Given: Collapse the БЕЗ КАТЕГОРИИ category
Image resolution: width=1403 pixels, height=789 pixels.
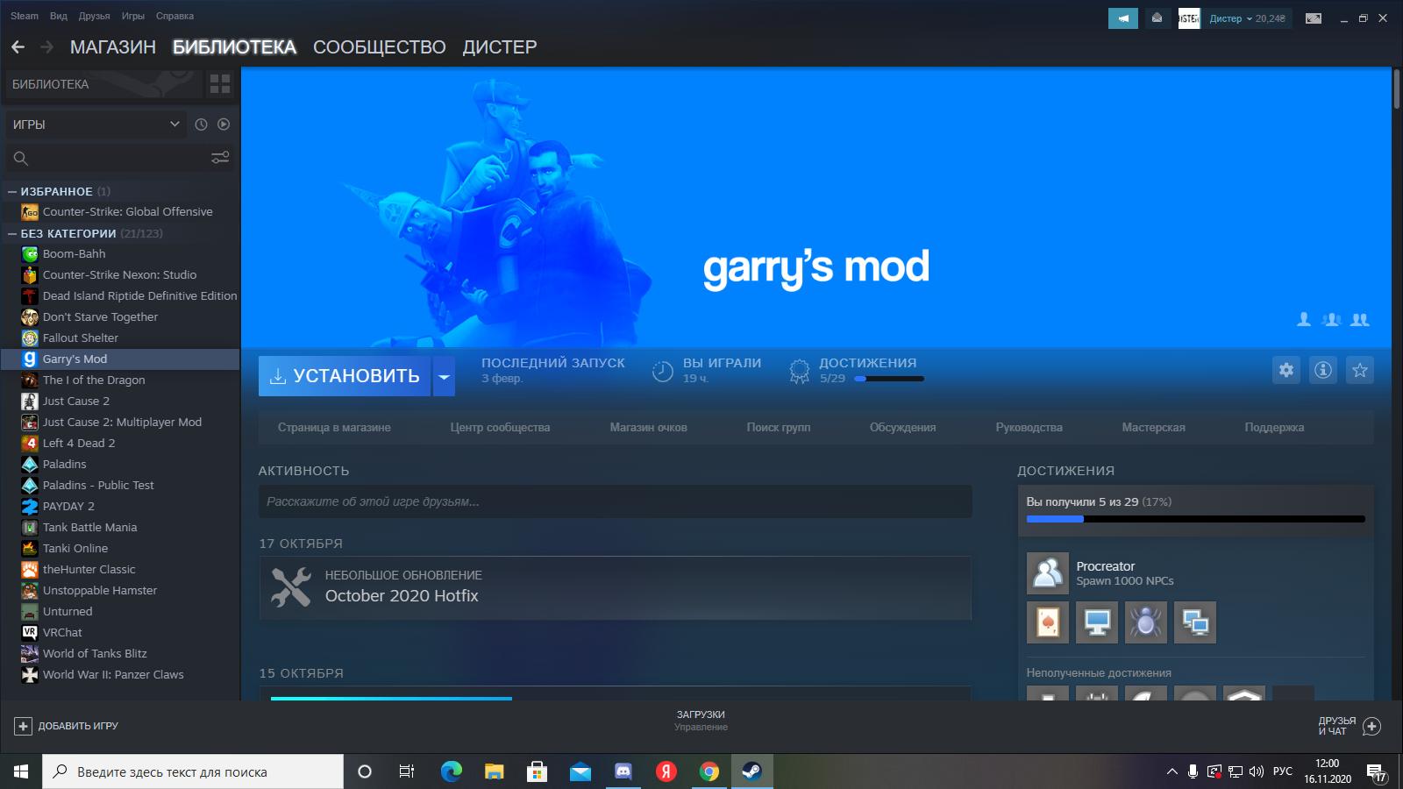Looking at the screenshot, I should coord(12,233).
